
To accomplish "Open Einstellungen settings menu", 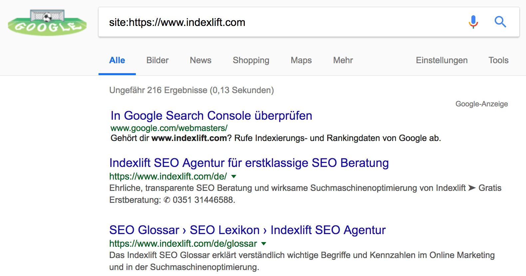I will point(442,60).
